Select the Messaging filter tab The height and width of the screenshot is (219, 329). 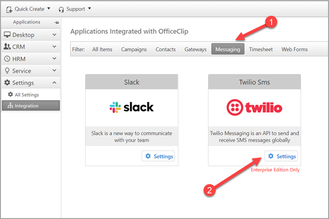[228, 49]
